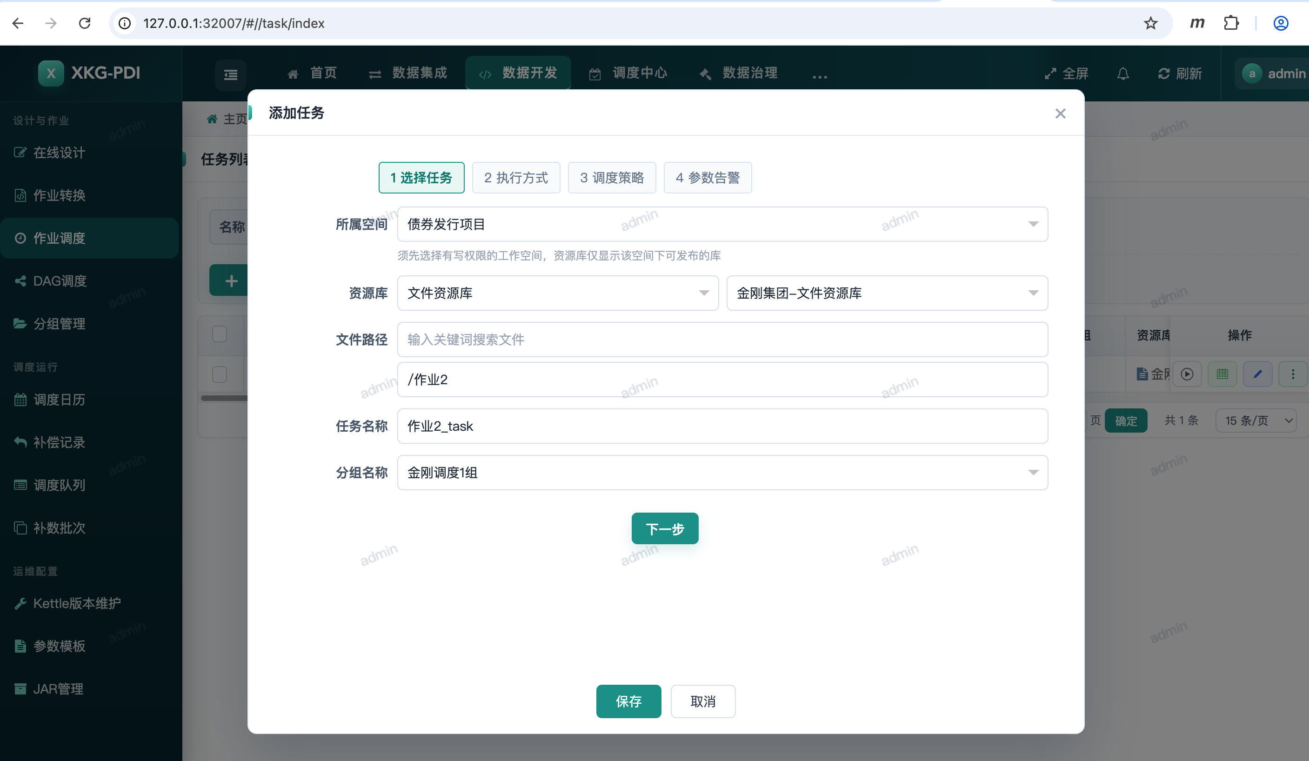Click the XKG-PDI logo
Image resolution: width=1309 pixels, height=761 pixels.
(x=89, y=73)
